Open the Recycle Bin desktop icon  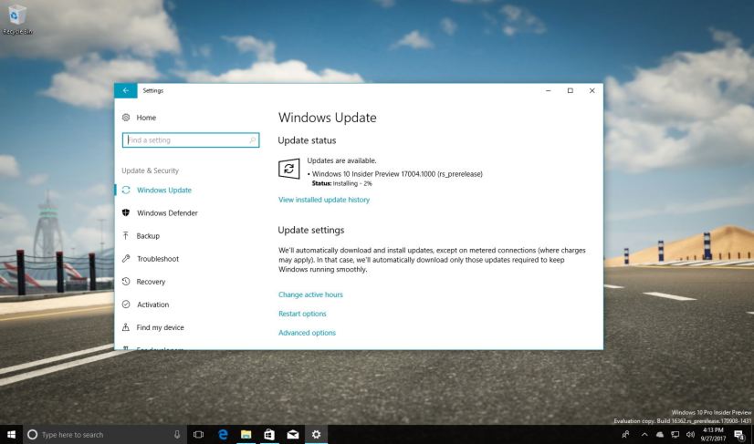(17, 20)
